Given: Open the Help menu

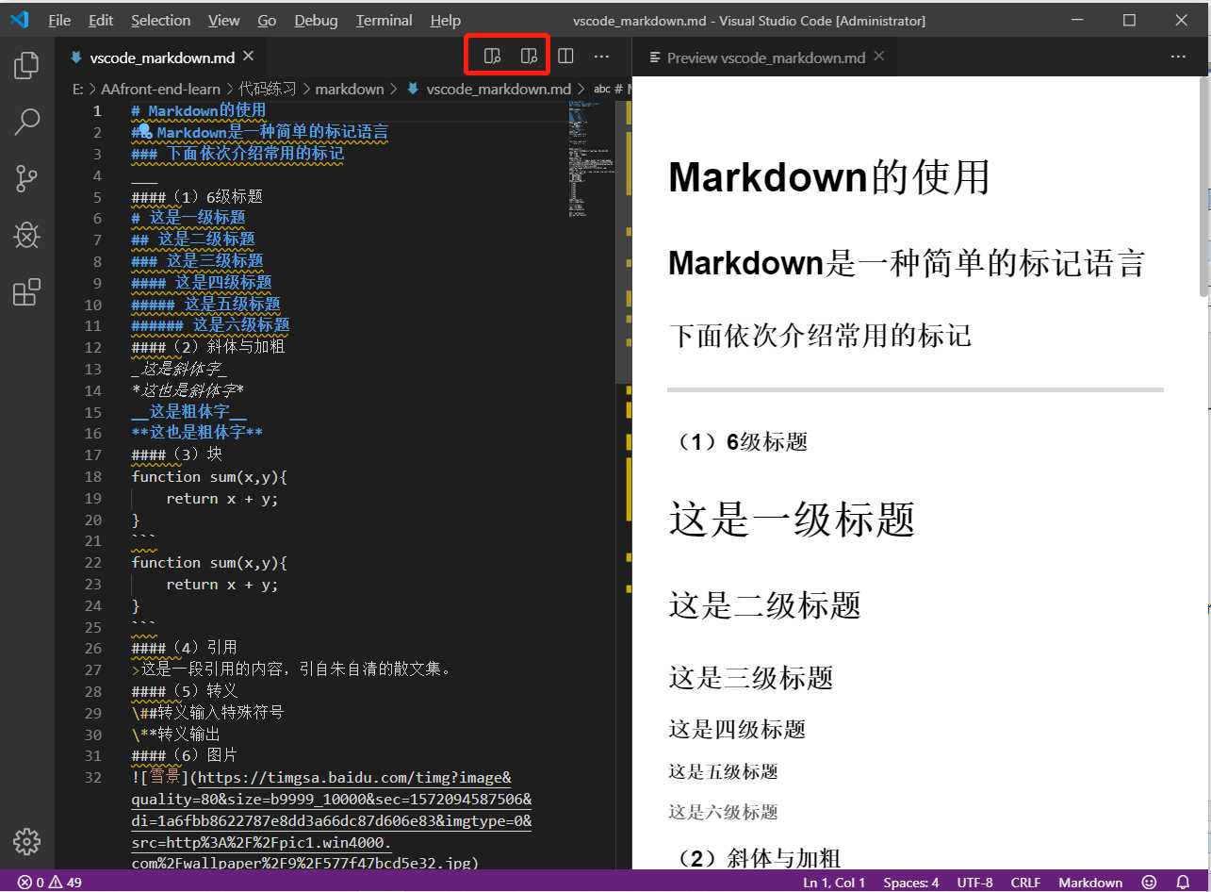Looking at the screenshot, I should click(445, 20).
